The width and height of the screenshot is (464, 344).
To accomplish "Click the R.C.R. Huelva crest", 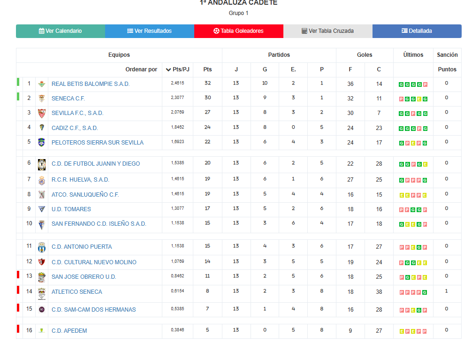I will pos(42,180).
